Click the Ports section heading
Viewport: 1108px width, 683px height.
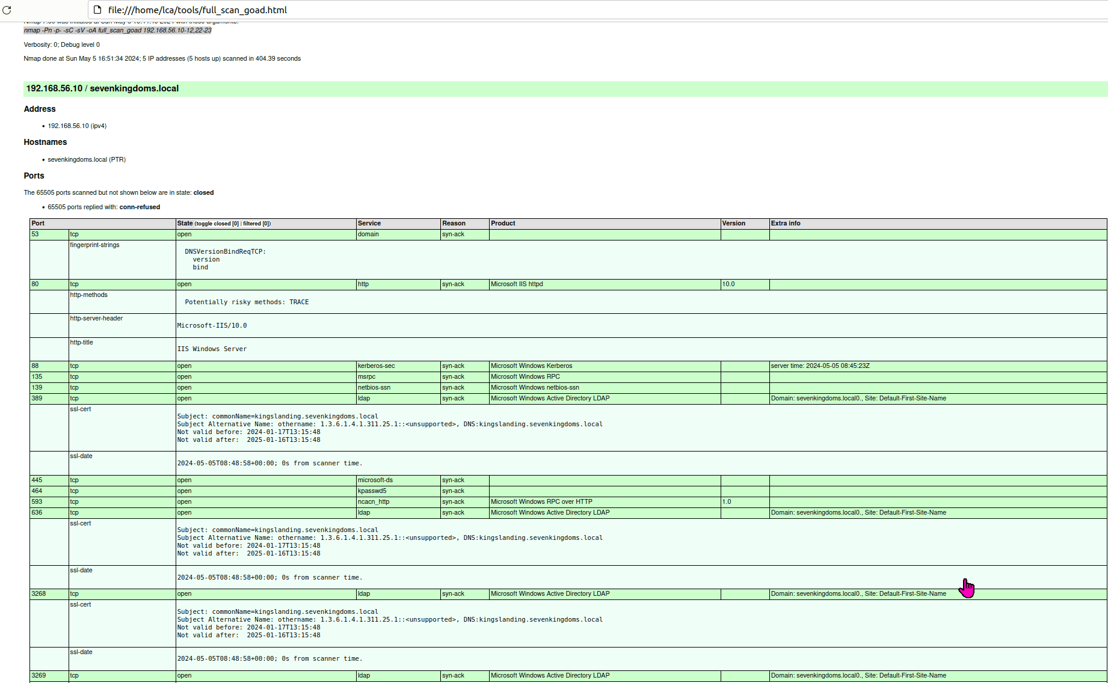tap(34, 176)
